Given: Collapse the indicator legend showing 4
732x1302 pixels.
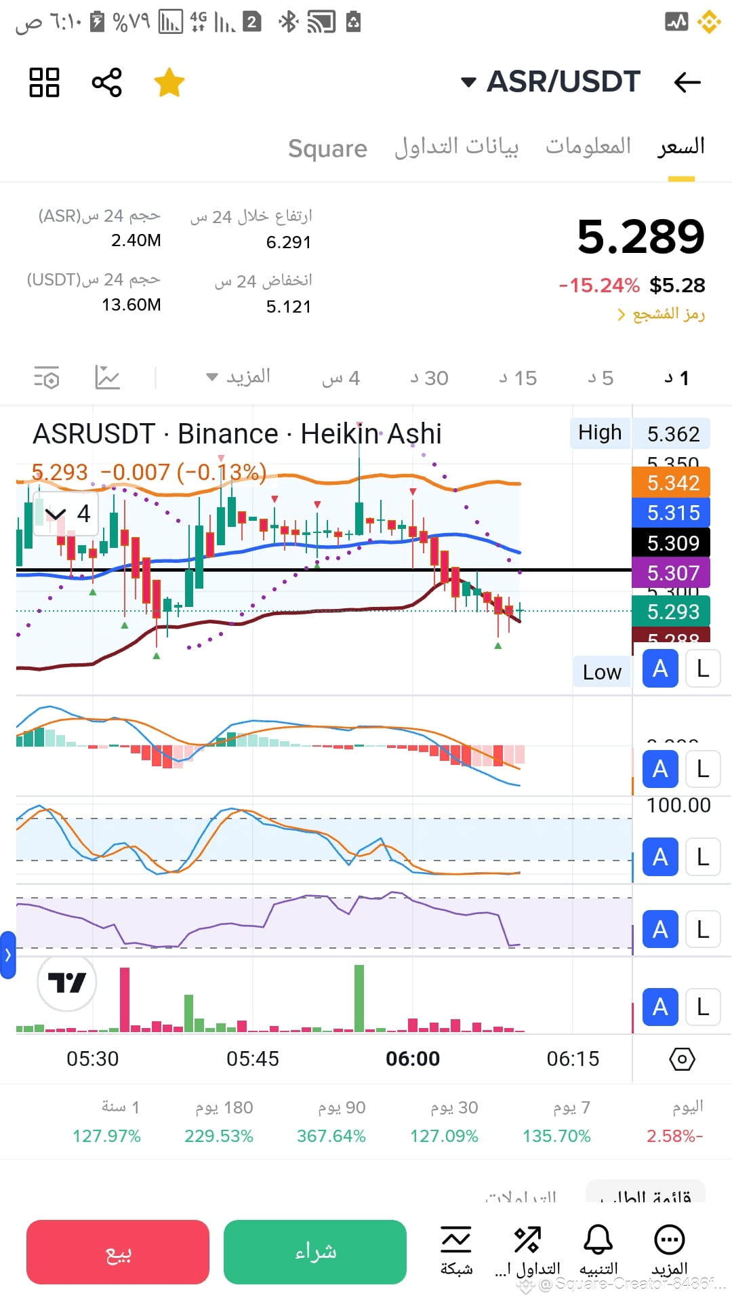Looking at the screenshot, I should tap(66, 513).
